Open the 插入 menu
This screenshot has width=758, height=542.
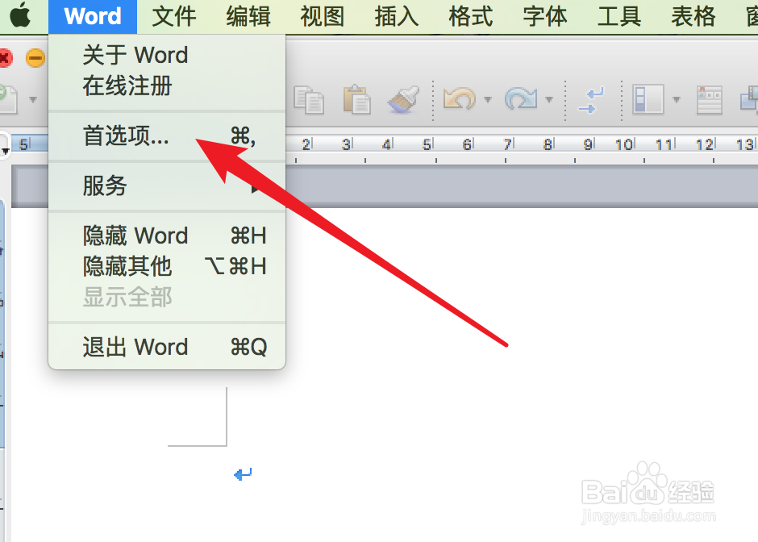(x=397, y=16)
